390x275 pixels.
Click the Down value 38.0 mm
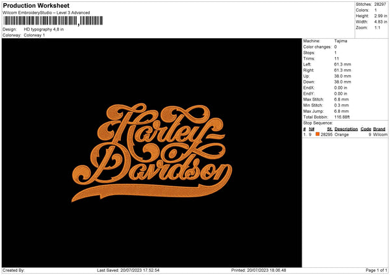click(343, 82)
